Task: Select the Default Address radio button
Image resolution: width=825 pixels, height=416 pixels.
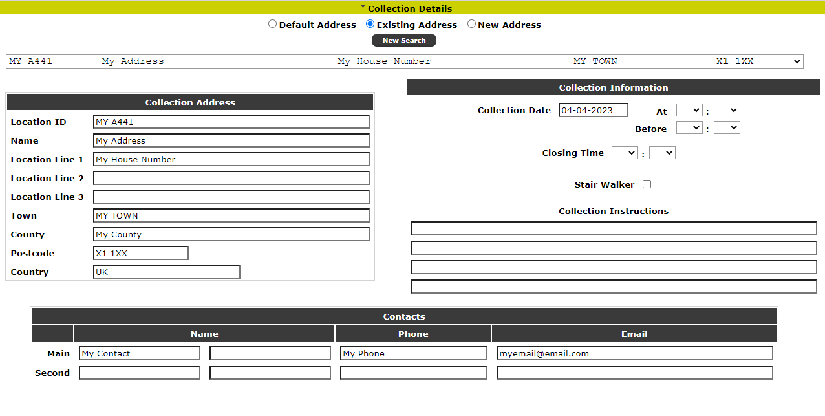Action: pyautogui.click(x=272, y=24)
